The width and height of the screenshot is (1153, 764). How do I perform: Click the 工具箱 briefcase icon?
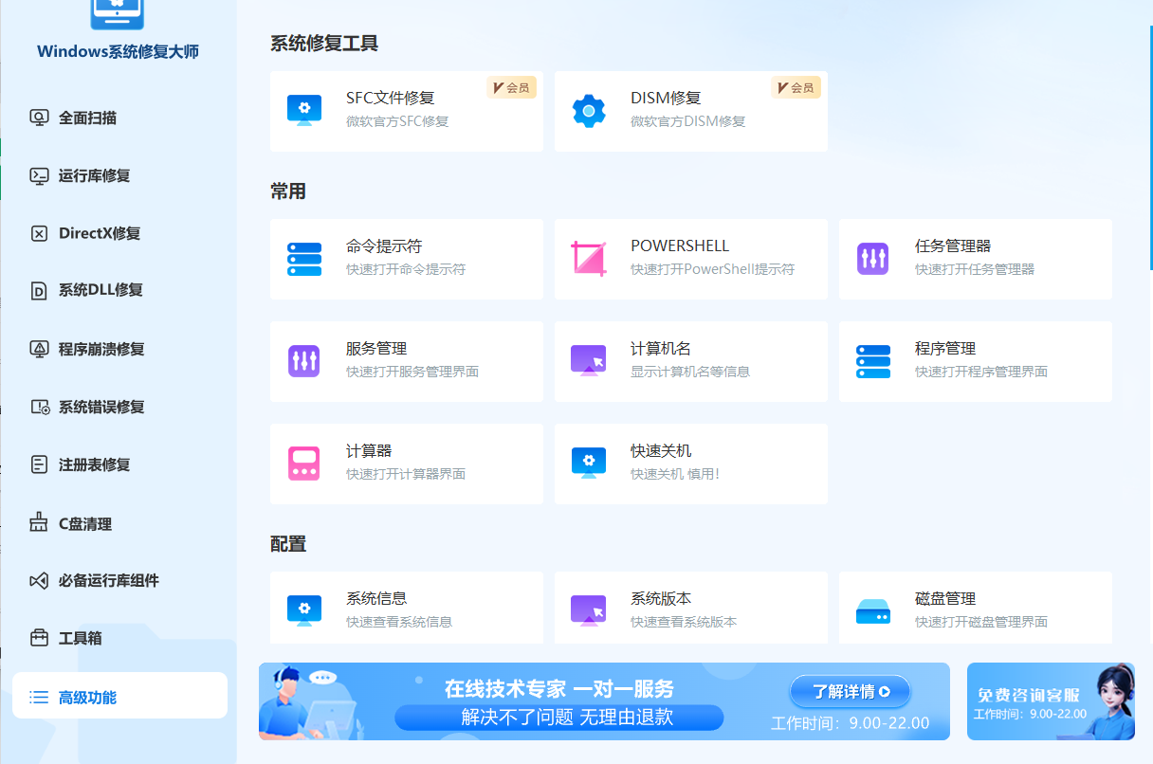(39, 638)
